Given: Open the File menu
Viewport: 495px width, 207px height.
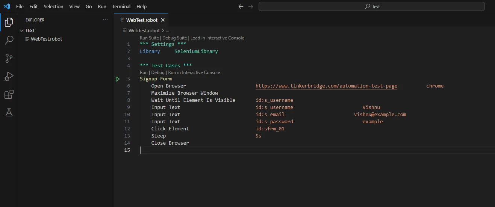Looking at the screenshot, I should click(x=20, y=6).
